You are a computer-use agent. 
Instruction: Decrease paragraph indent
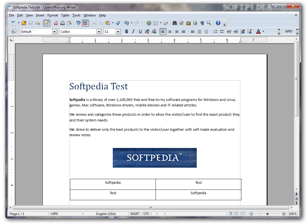(x=229, y=31)
